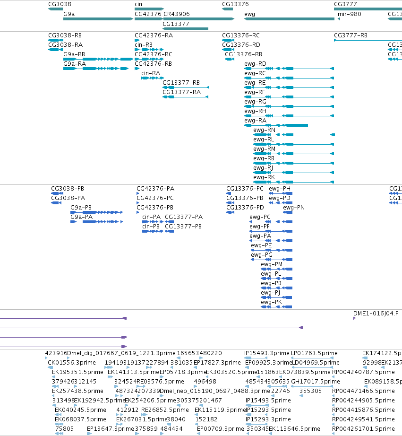Open EST LP01763.5prime
The image size is (402, 436).
[x=314, y=353]
